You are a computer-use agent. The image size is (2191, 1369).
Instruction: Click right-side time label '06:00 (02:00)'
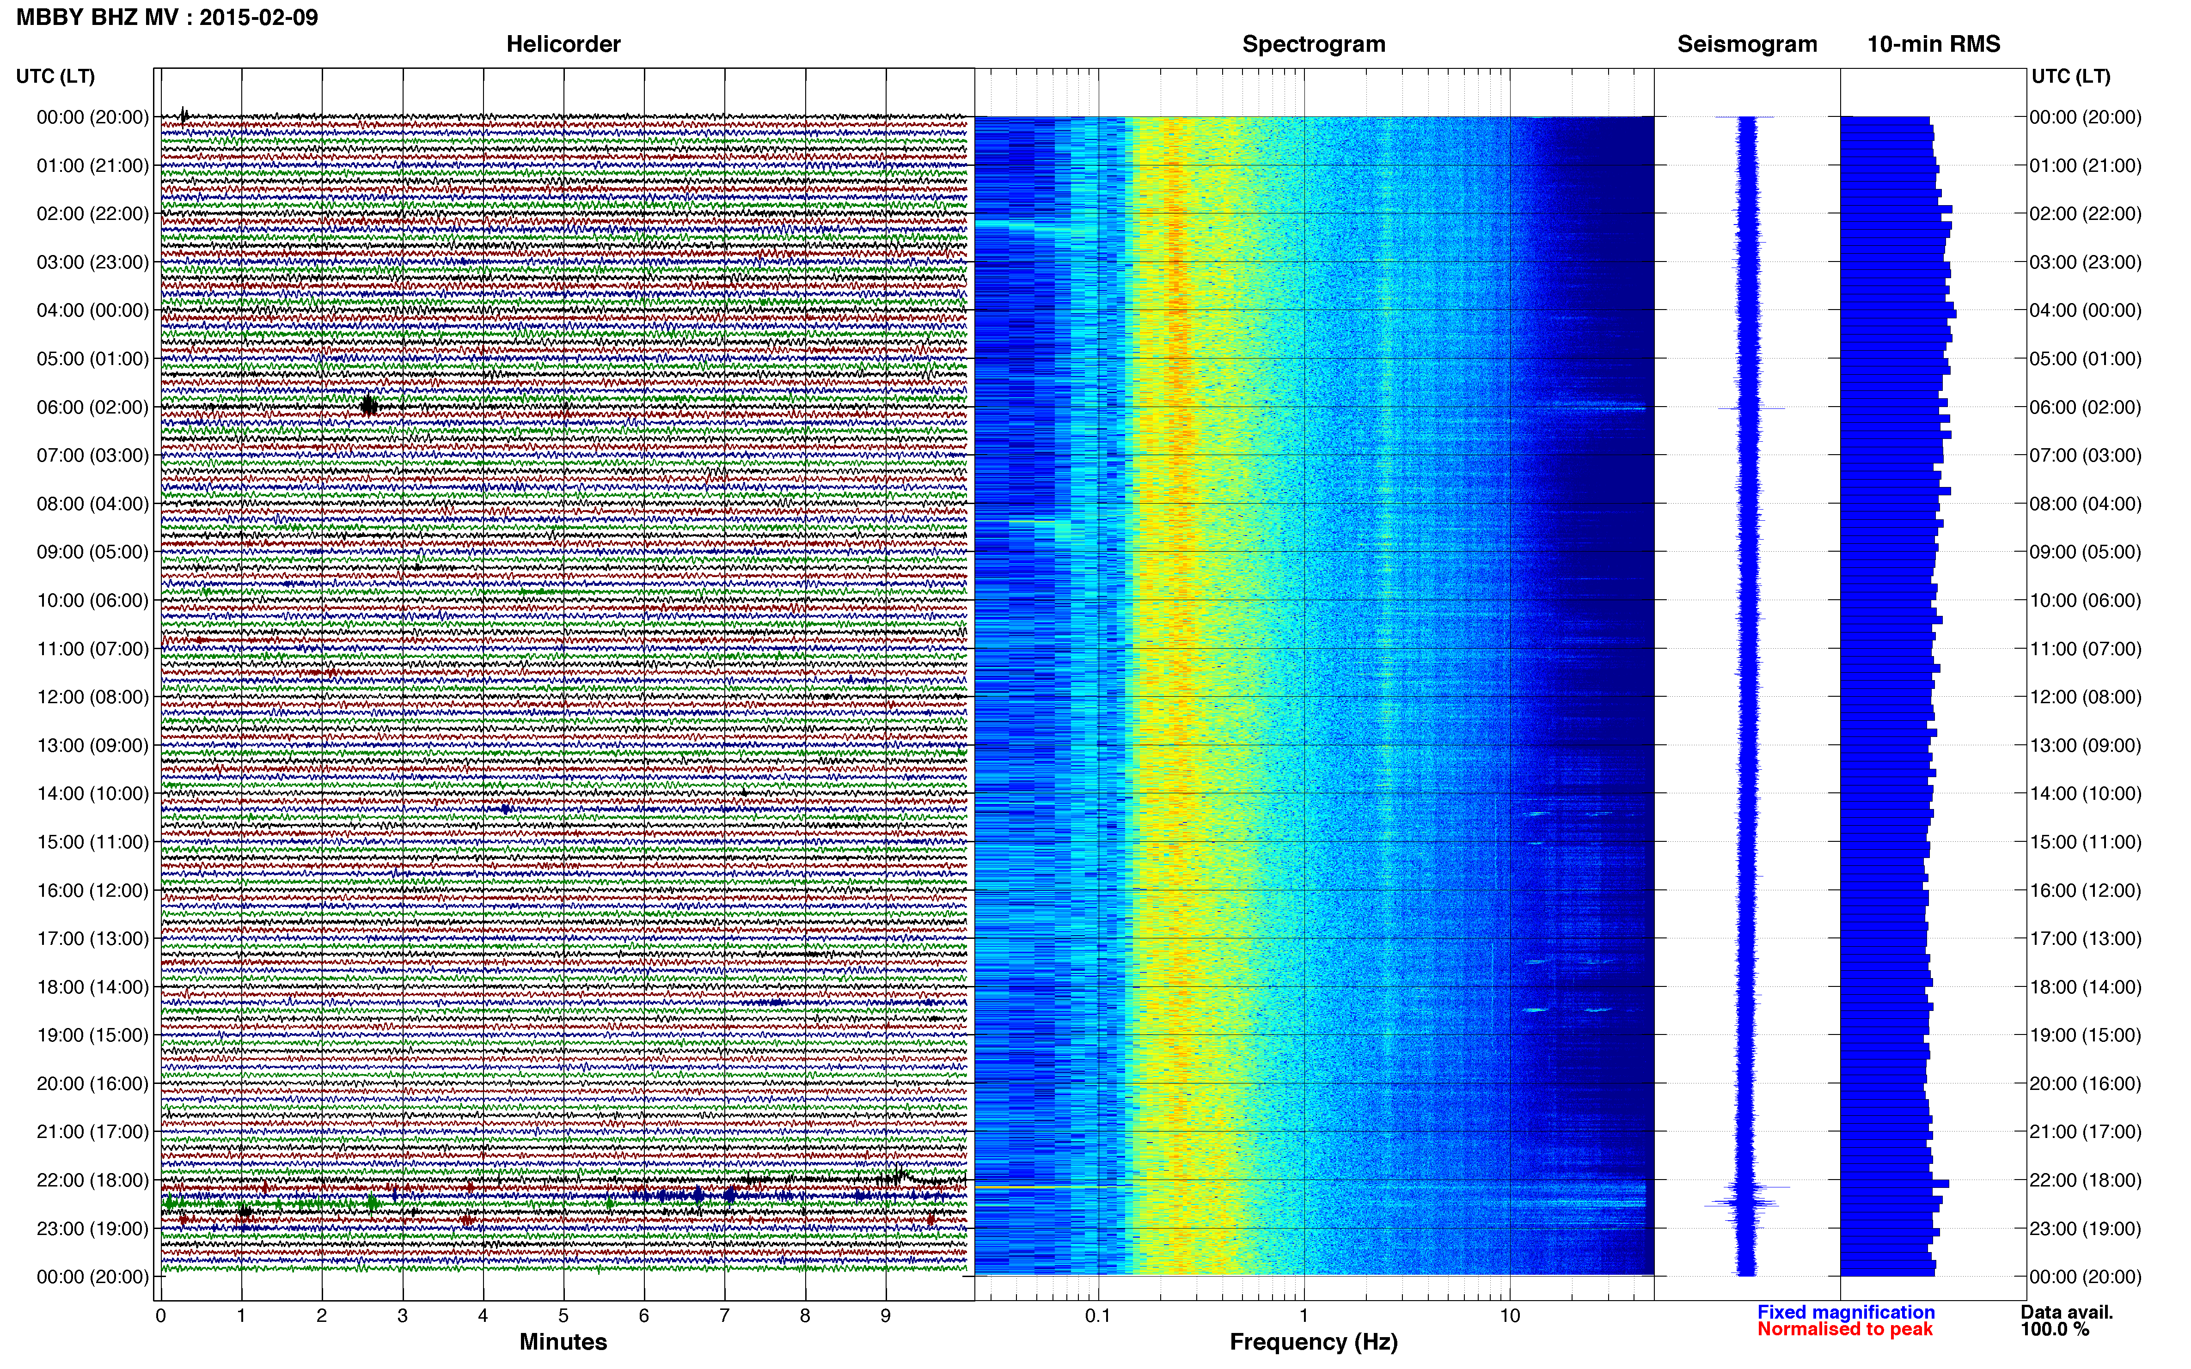(x=2086, y=408)
